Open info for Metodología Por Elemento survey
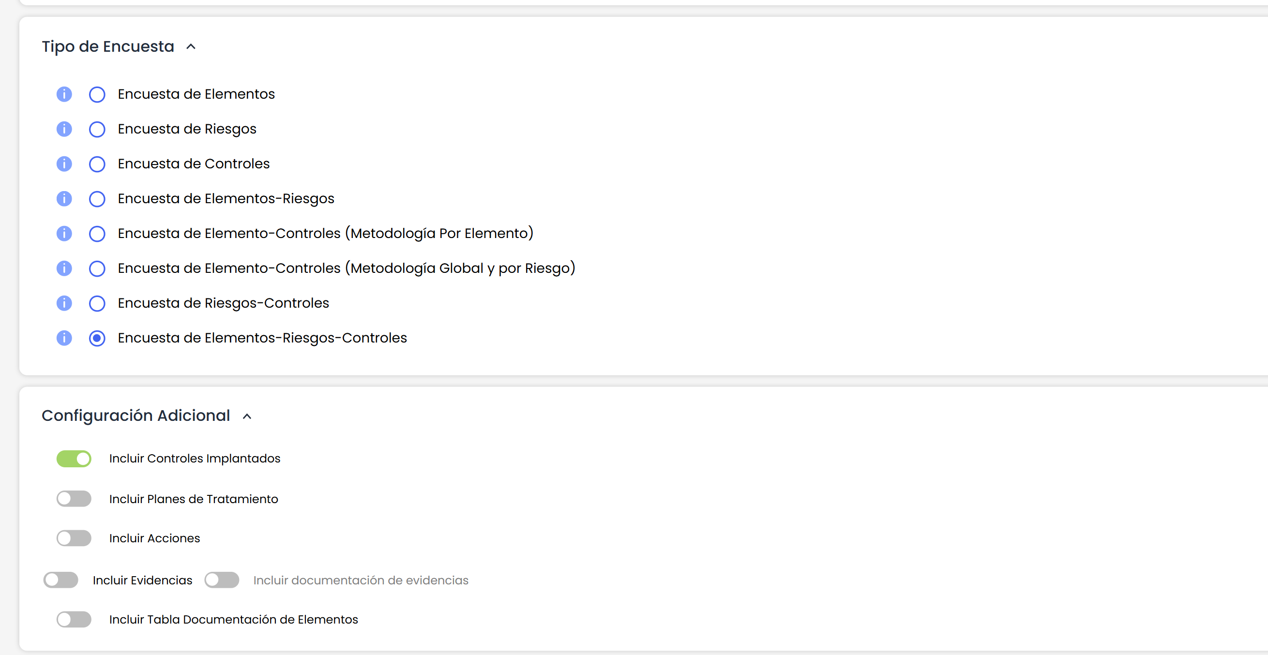This screenshot has height=655, width=1268. [64, 233]
